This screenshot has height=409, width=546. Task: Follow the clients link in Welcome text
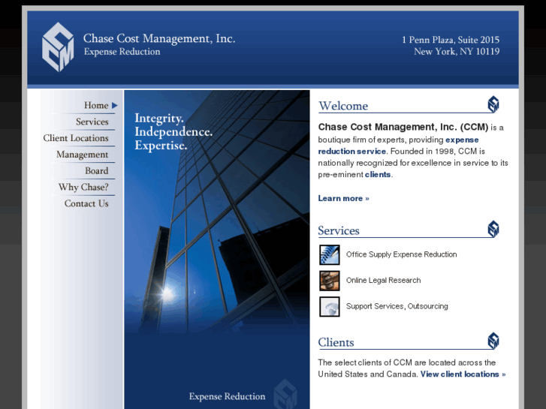pyautogui.click(x=378, y=174)
